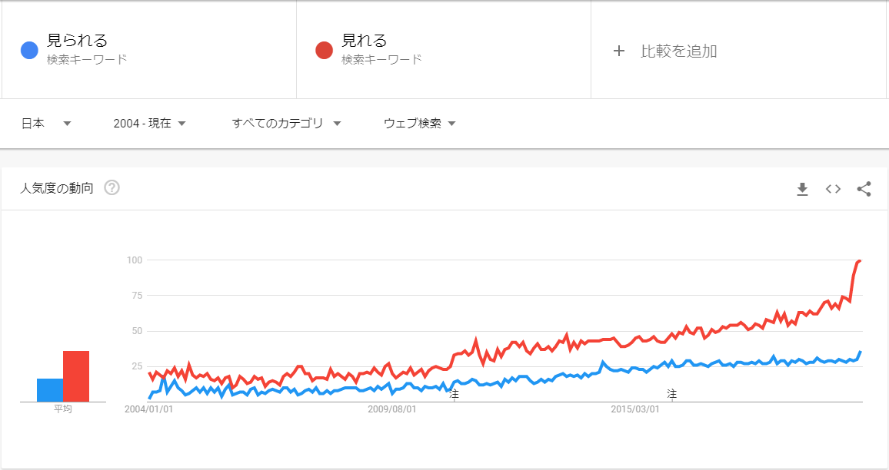Click the red line peak at 100
The width and height of the screenshot is (889, 470).
tap(860, 260)
